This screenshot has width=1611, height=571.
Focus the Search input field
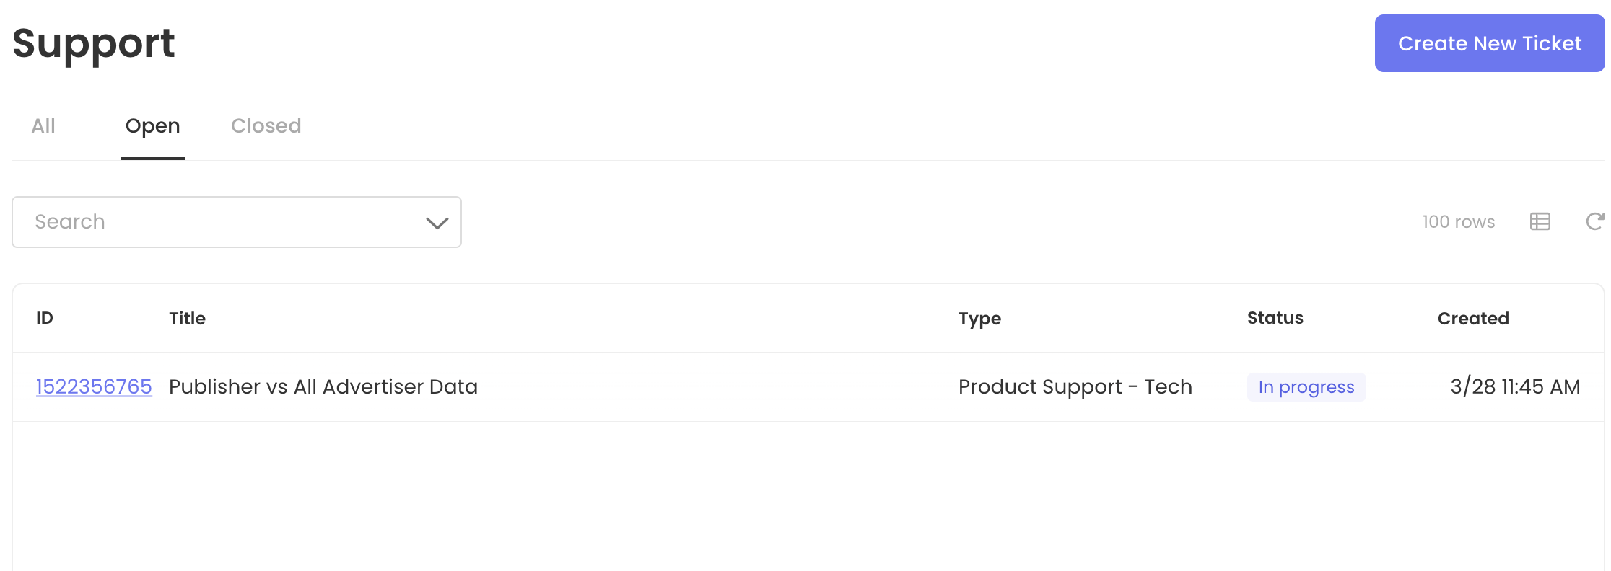click(217, 222)
